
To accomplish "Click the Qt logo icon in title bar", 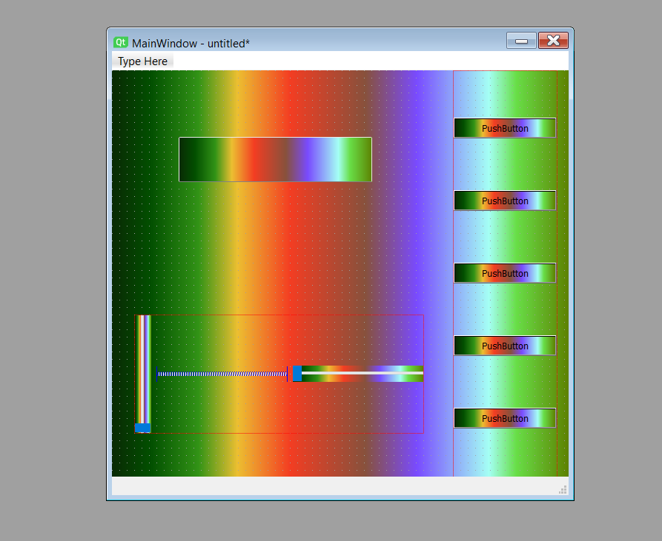I will pyautogui.click(x=120, y=43).
